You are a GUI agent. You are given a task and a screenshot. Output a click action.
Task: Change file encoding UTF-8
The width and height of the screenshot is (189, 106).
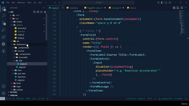[150, 98]
